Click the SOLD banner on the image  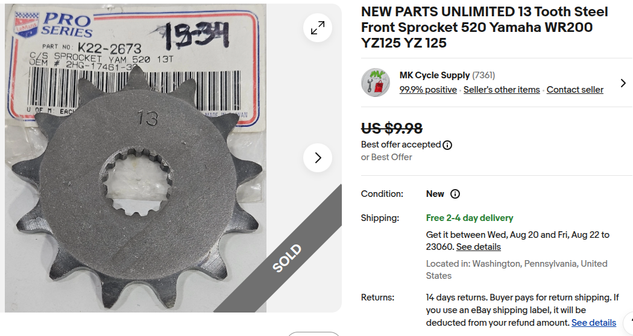(x=287, y=258)
